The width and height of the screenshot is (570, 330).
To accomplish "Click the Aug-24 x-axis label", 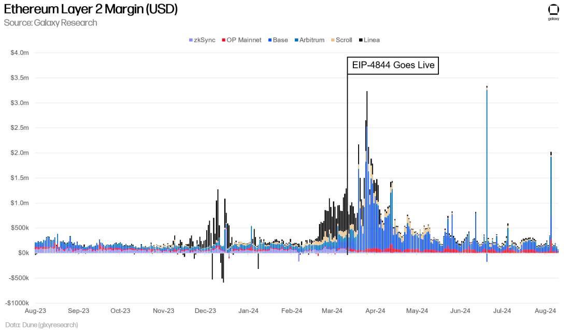I will 545,311.
